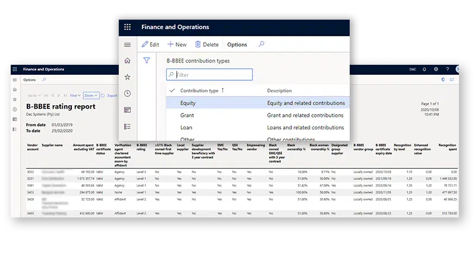Click the help question mark icon
The width and height of the screenshot is (475, 268).
[447, 70]
